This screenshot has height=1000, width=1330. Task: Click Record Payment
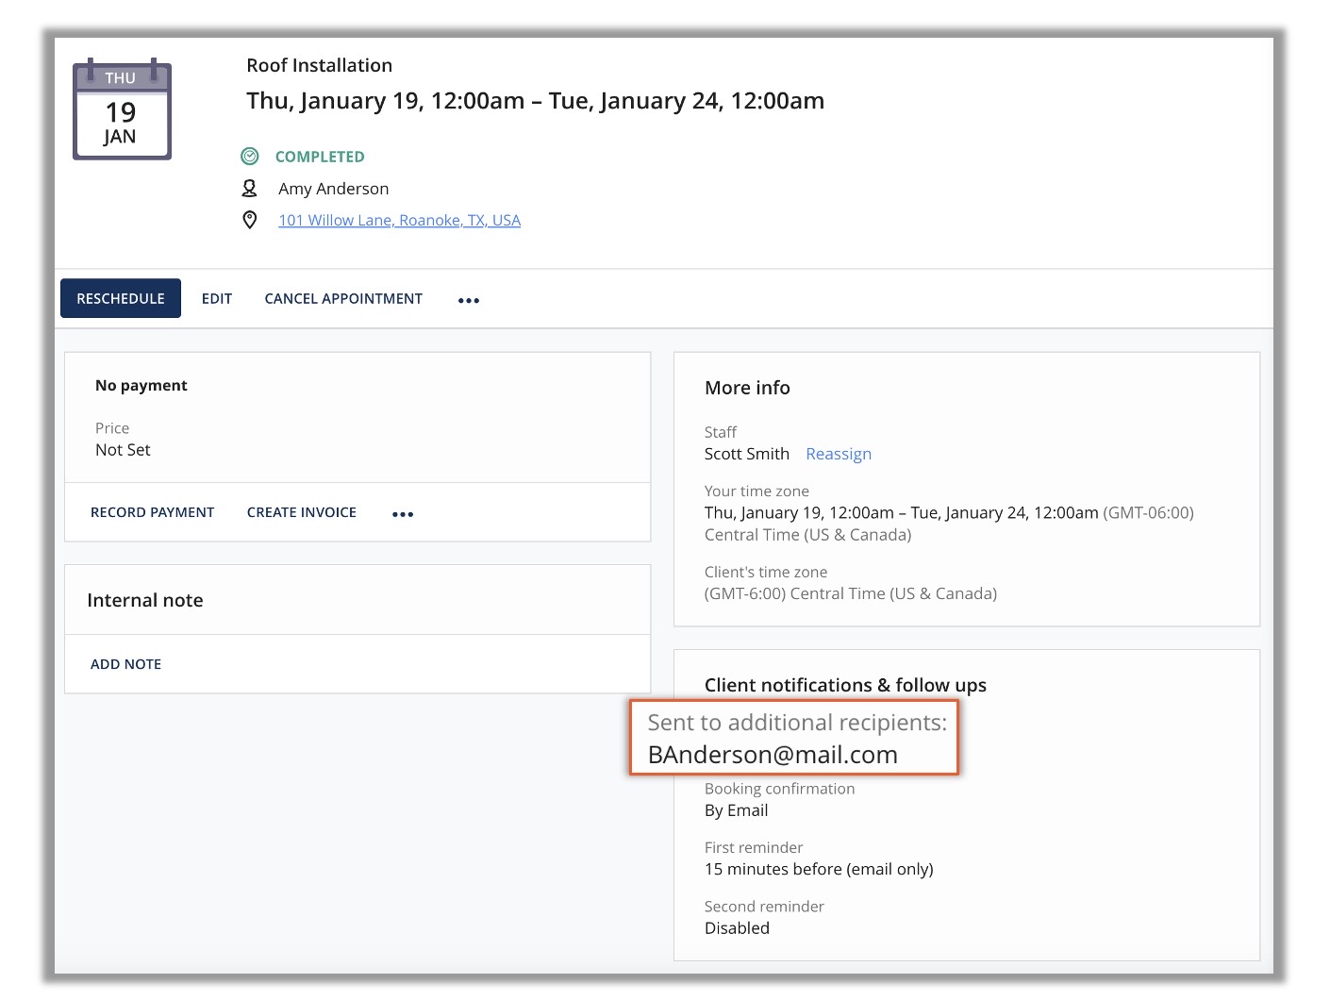(153, 512)
